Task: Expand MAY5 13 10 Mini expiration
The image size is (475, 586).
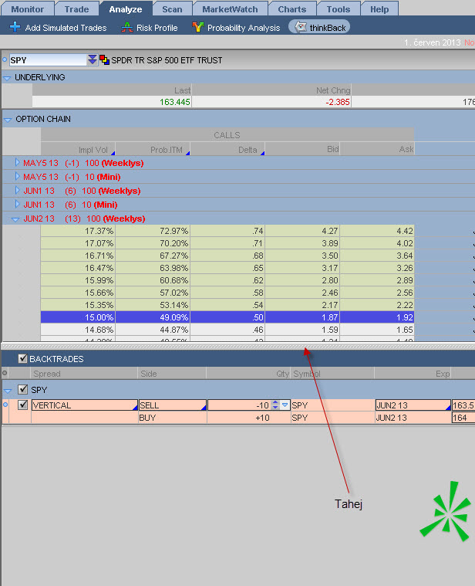Action: click(17, 176)
